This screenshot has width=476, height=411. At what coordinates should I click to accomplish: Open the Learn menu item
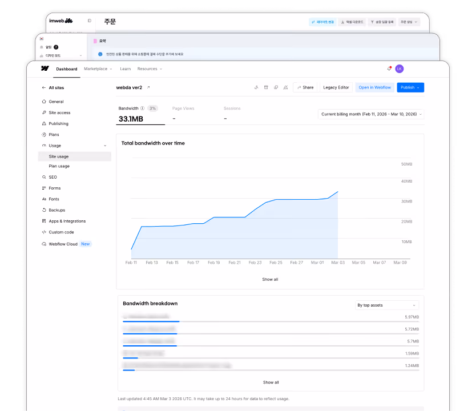pos(125,69)
